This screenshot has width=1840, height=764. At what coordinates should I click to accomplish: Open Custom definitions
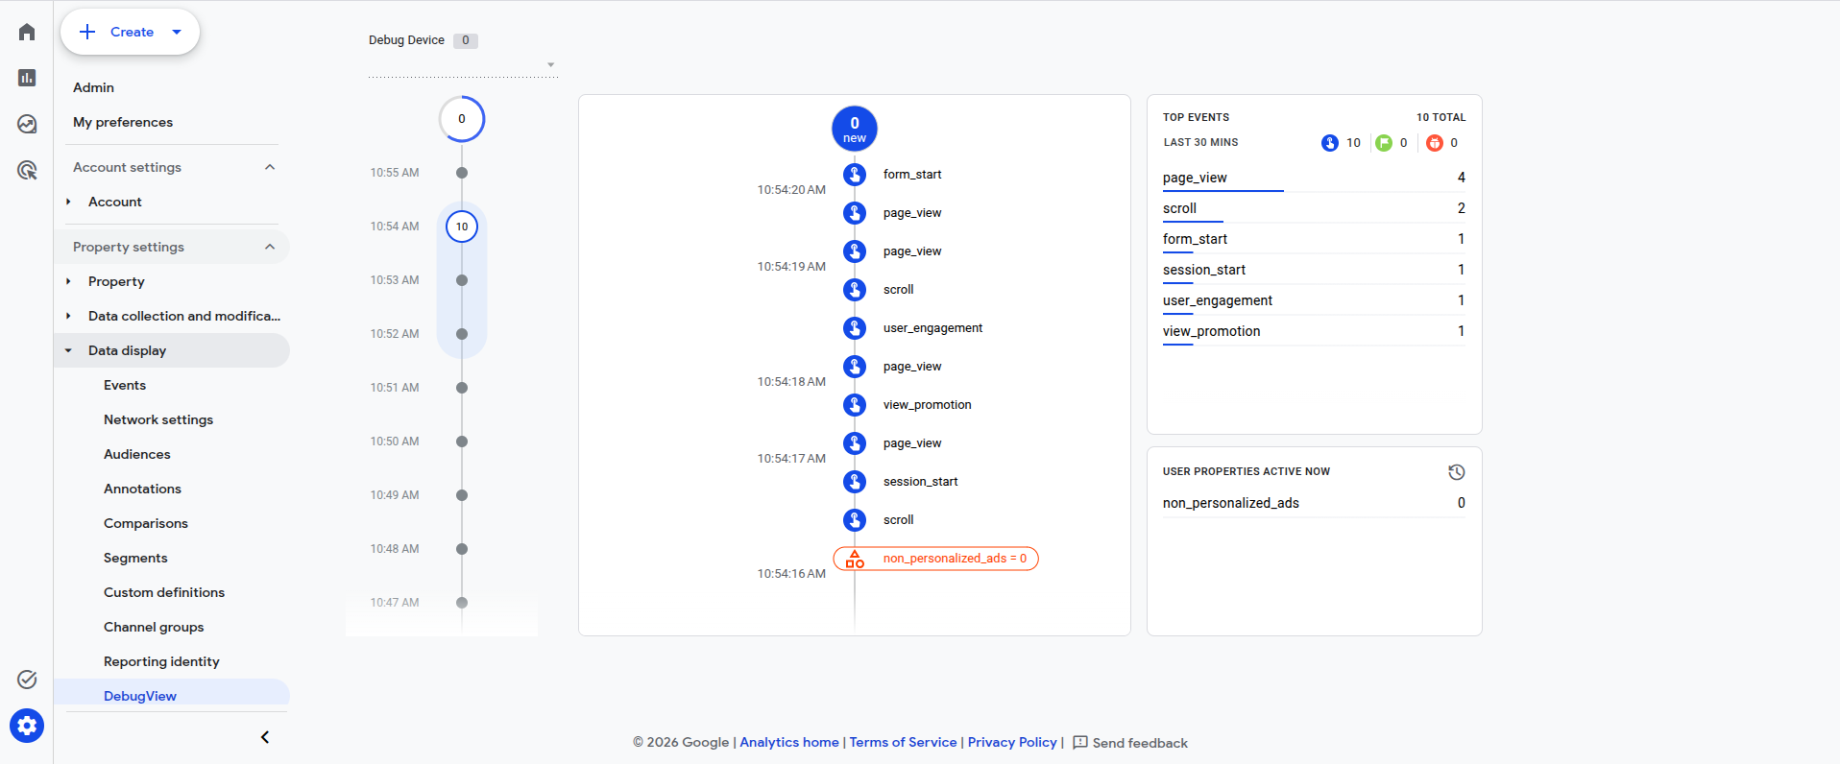coord(164,592)
